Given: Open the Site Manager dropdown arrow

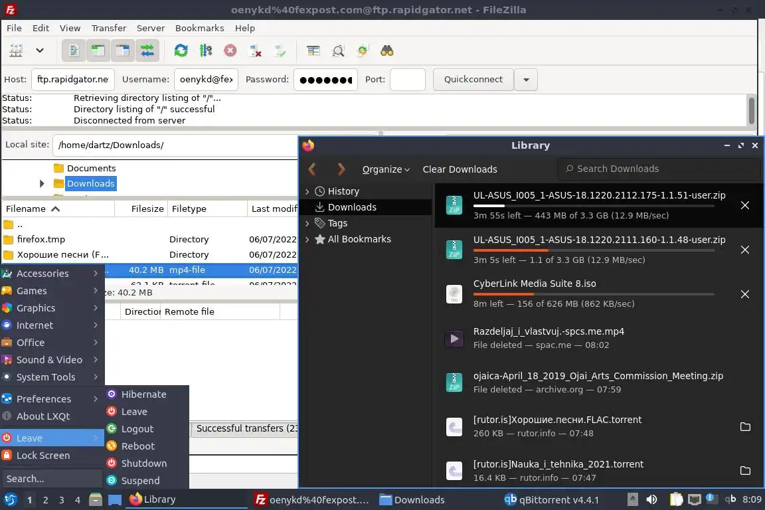Looking at the screenshot, I should (x=40, y=50).
